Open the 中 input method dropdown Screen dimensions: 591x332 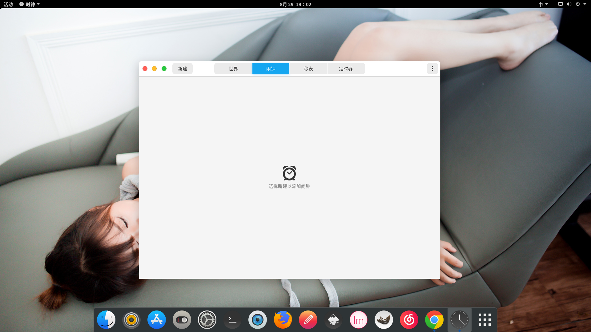pyautogui.click(x=543, y=4)
